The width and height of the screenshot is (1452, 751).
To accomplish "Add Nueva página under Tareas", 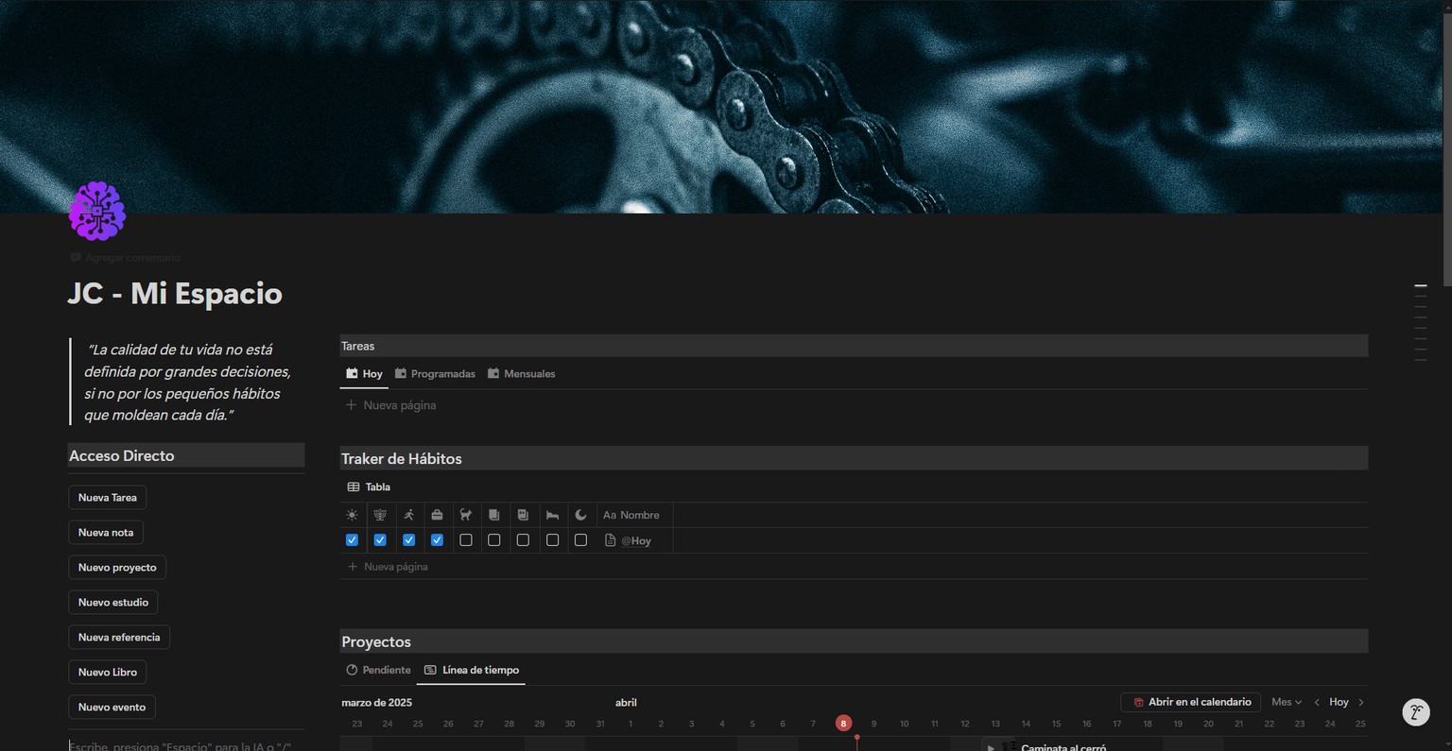I will click(x=390, y=405).
